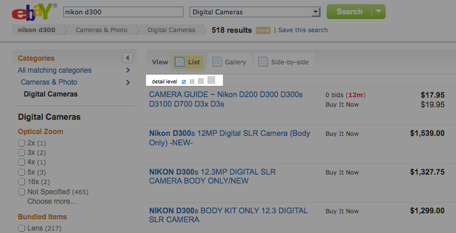456x233 pixels.
Task: Click the nikon d300 search field
Action: (x=123, y=12)
